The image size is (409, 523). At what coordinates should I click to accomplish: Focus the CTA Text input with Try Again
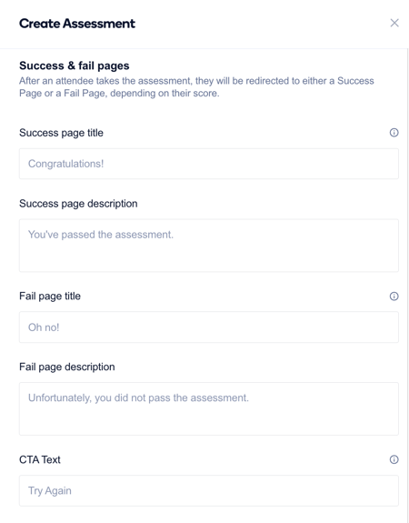click(x=209, y=490)
